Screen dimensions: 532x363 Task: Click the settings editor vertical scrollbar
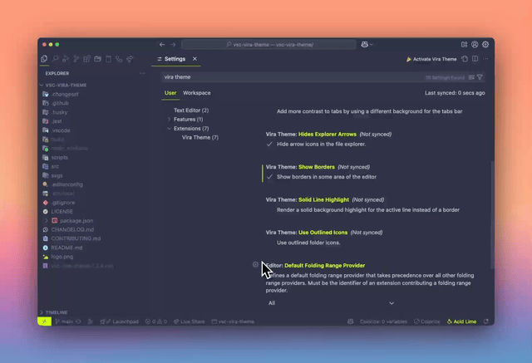click(x=492, y=215)
